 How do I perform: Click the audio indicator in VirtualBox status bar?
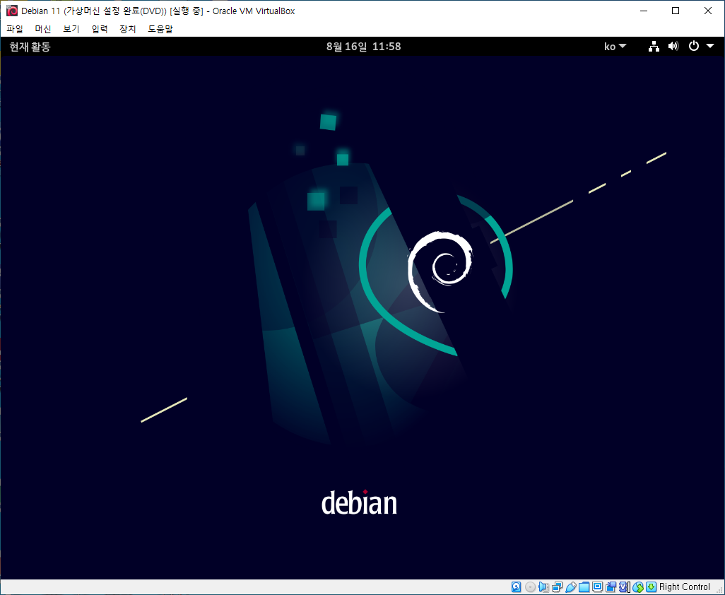(544, 587)
